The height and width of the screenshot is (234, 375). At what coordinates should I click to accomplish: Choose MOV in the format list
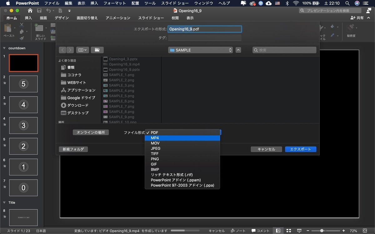pyautogui.click(x=182, y=143)
